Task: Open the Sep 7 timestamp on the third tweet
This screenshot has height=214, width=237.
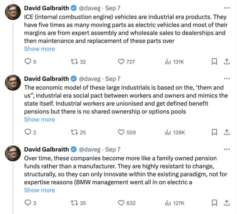Action: click(x=113, y=149)
